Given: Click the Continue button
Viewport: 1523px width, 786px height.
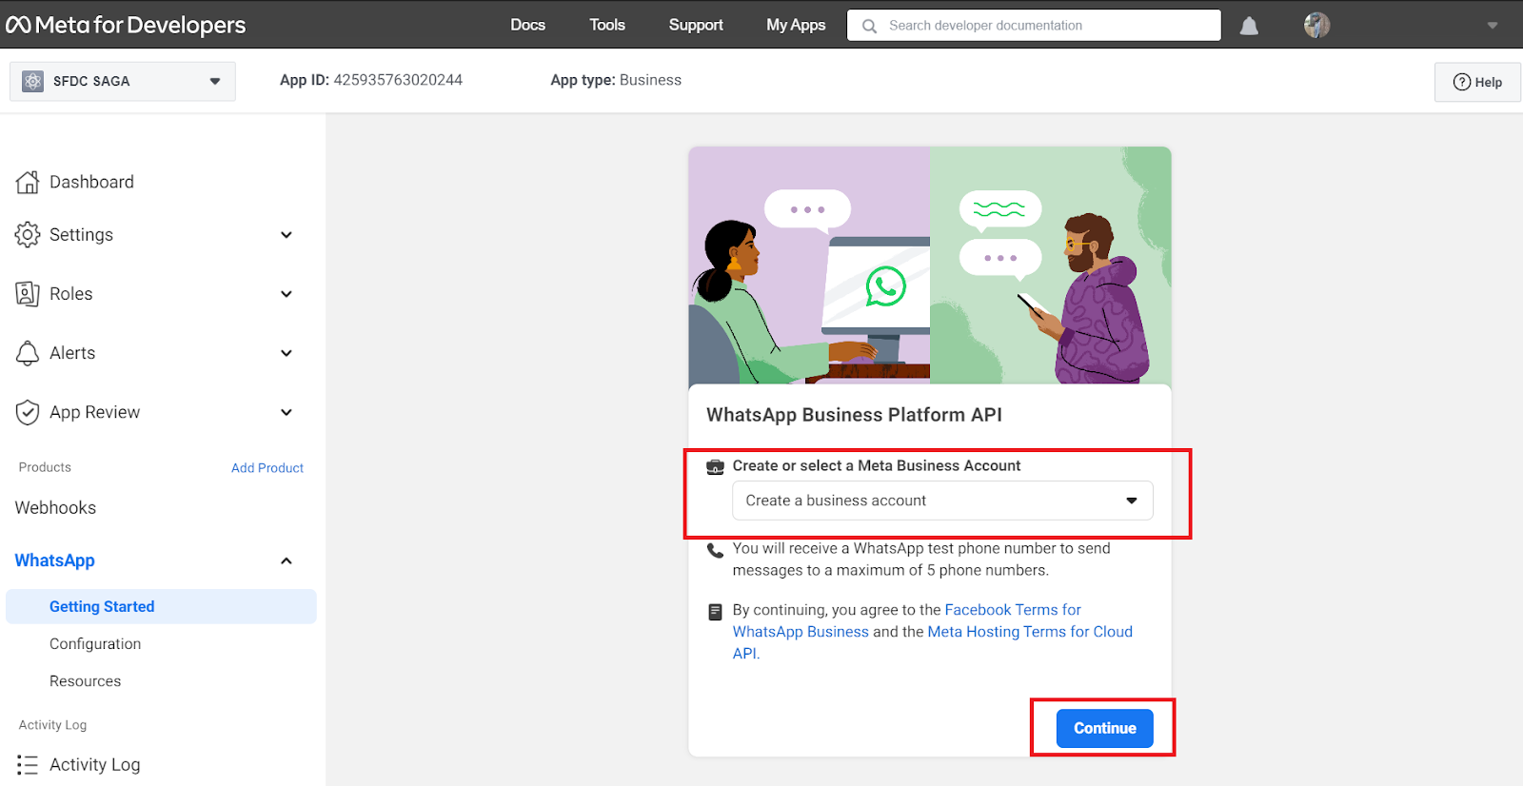Looking at the screenshot, I should [x=1104, y=728].
